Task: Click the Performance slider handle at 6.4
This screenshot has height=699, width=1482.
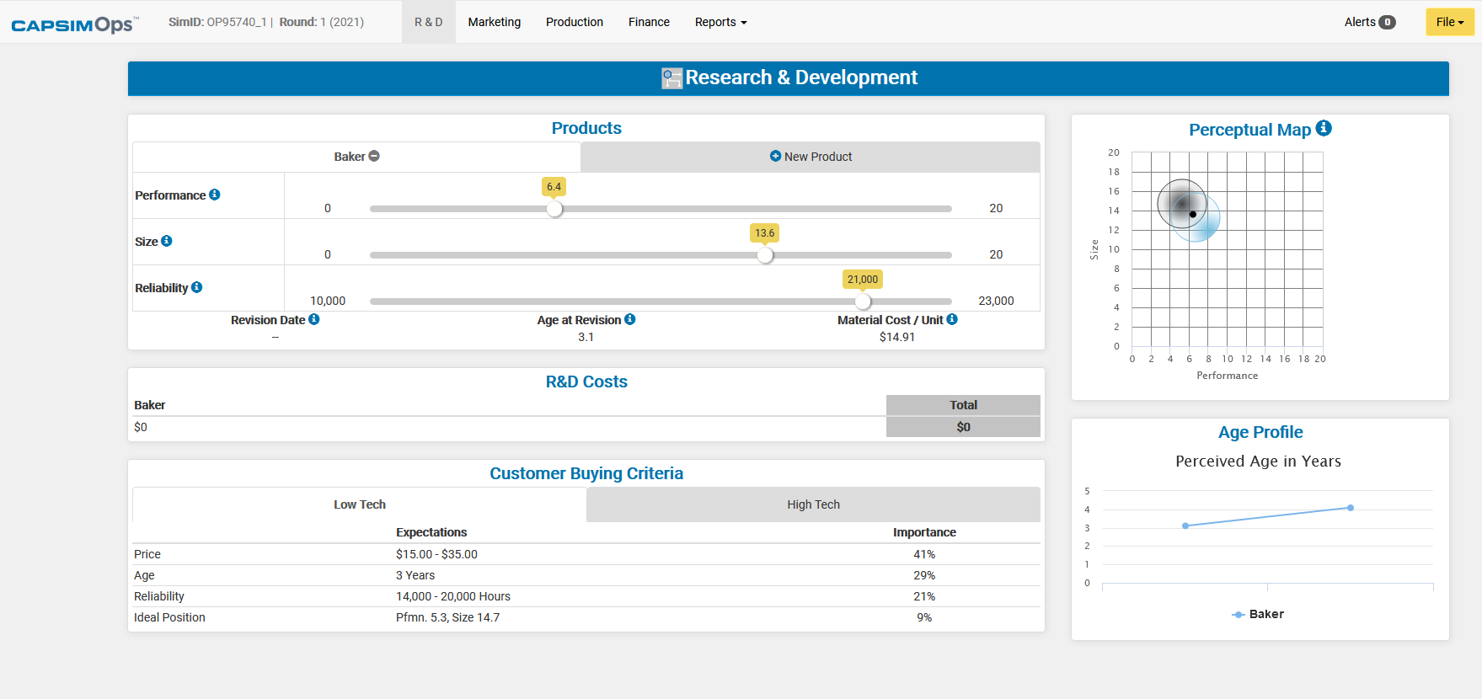Action: pyautogui.click(x=554, y=209)
